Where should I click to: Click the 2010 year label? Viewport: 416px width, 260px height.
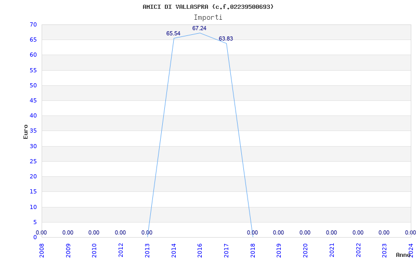click(94, 250)
